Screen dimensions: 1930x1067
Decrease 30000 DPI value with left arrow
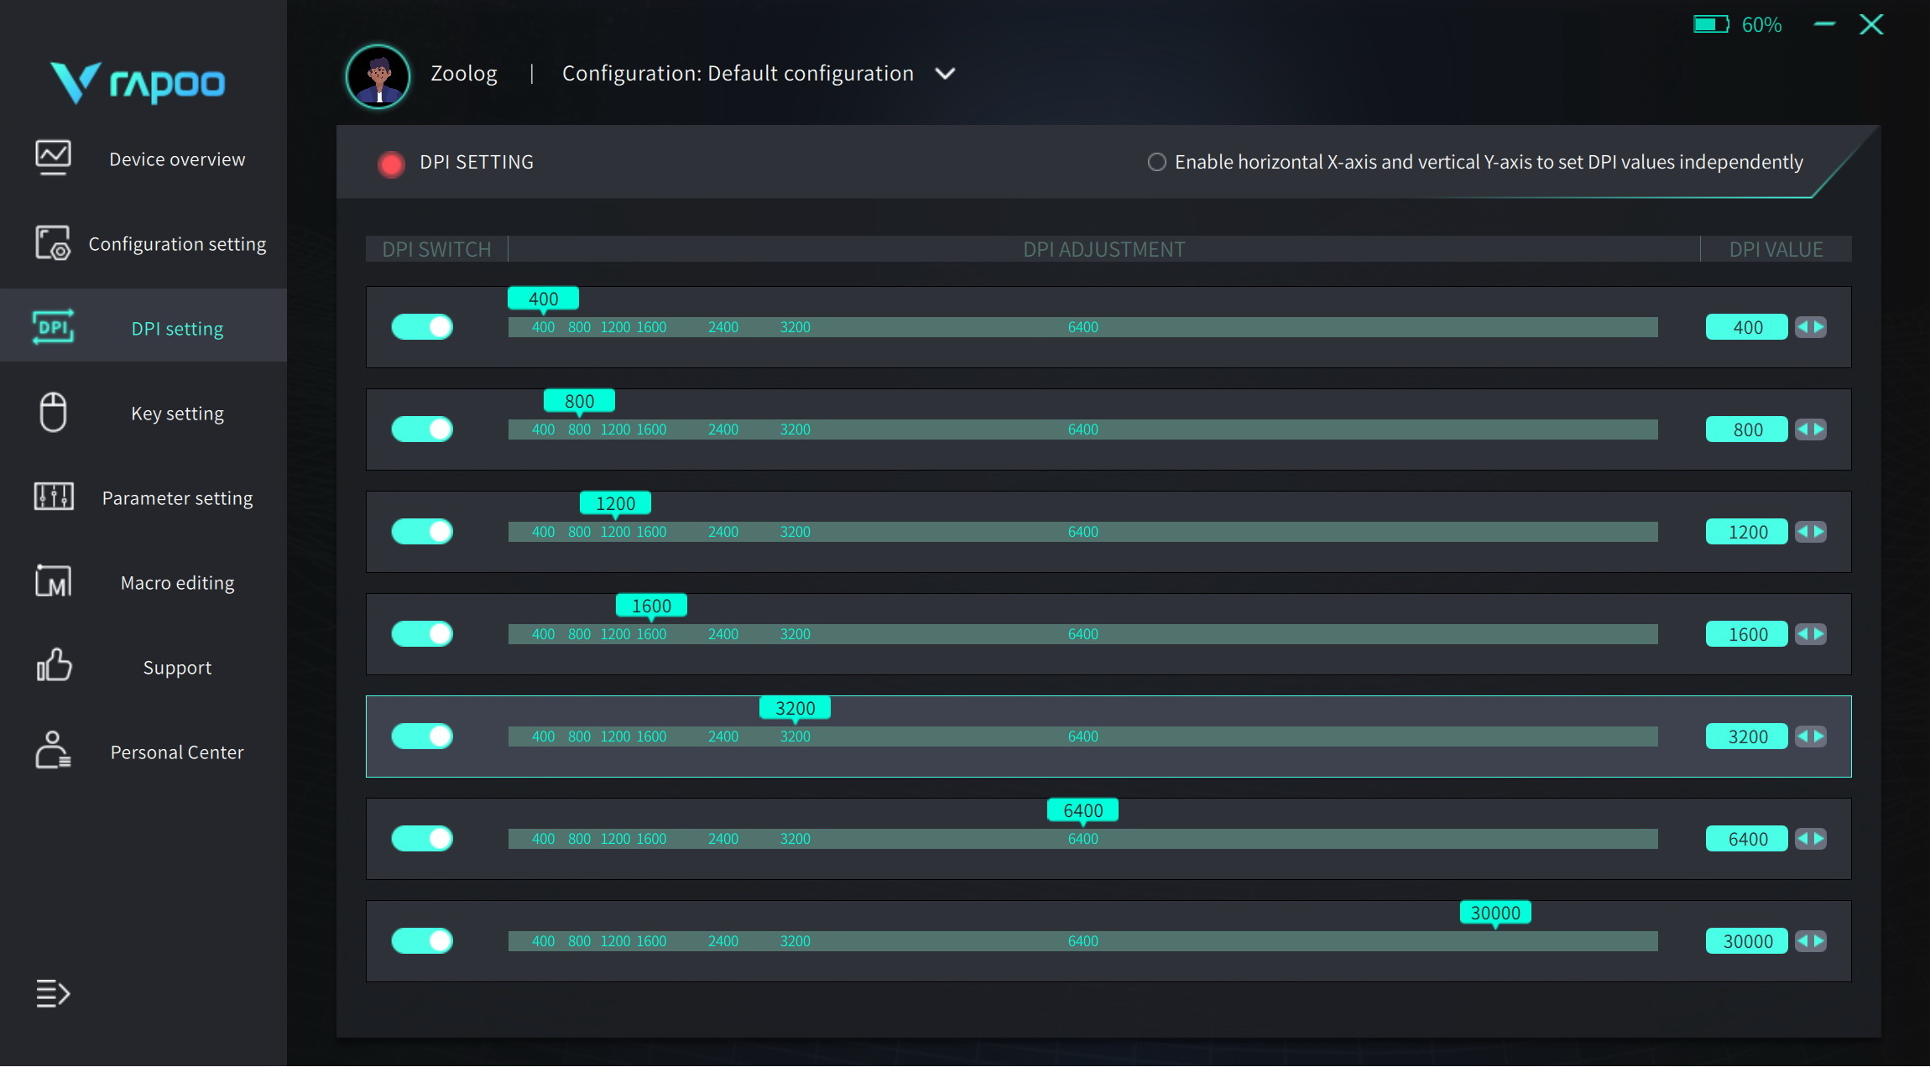click(x=1802, y=941)
